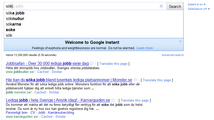
Task: Select the 'soke' suggestion
Action: click(x=94, y=30)
